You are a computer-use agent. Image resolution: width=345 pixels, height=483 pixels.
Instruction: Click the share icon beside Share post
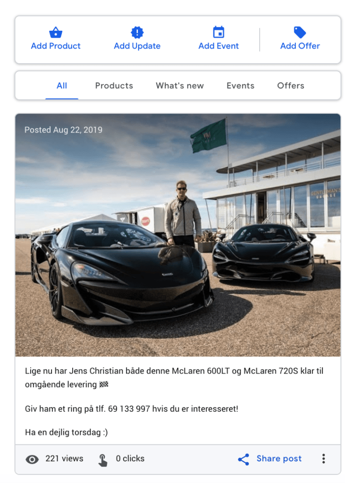(244, 459)
